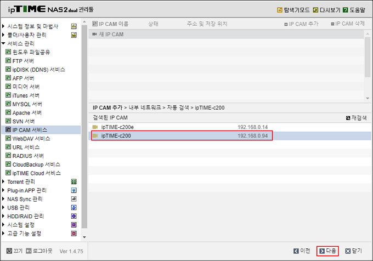Click the 고급 기능 설정 icon

74,234
